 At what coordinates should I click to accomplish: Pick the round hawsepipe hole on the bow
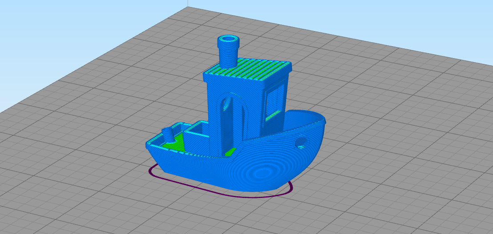(303, 143)
